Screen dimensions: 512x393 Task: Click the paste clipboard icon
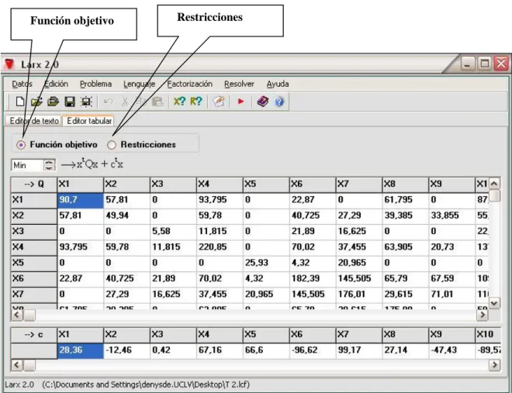pyautogui.click(x=158, y=102)
